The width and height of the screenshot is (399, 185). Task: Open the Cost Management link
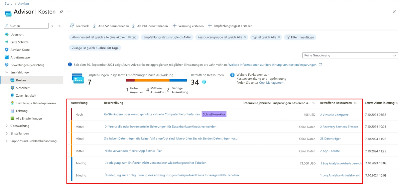coord(272,83)
